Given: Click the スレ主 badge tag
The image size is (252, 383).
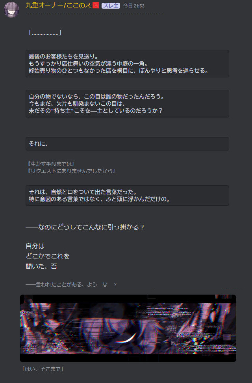Looking at the screenshot, I should tap(111, 5).
